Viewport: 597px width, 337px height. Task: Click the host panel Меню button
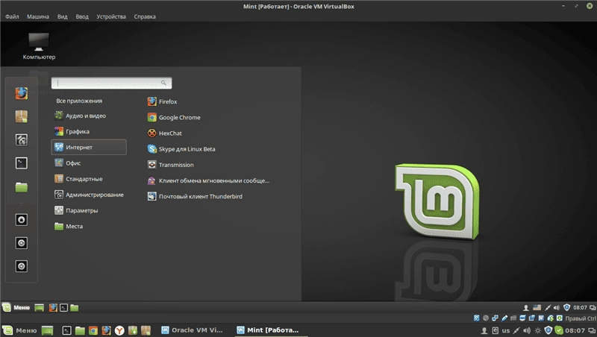pyautogui.click(x=20, y=330)
